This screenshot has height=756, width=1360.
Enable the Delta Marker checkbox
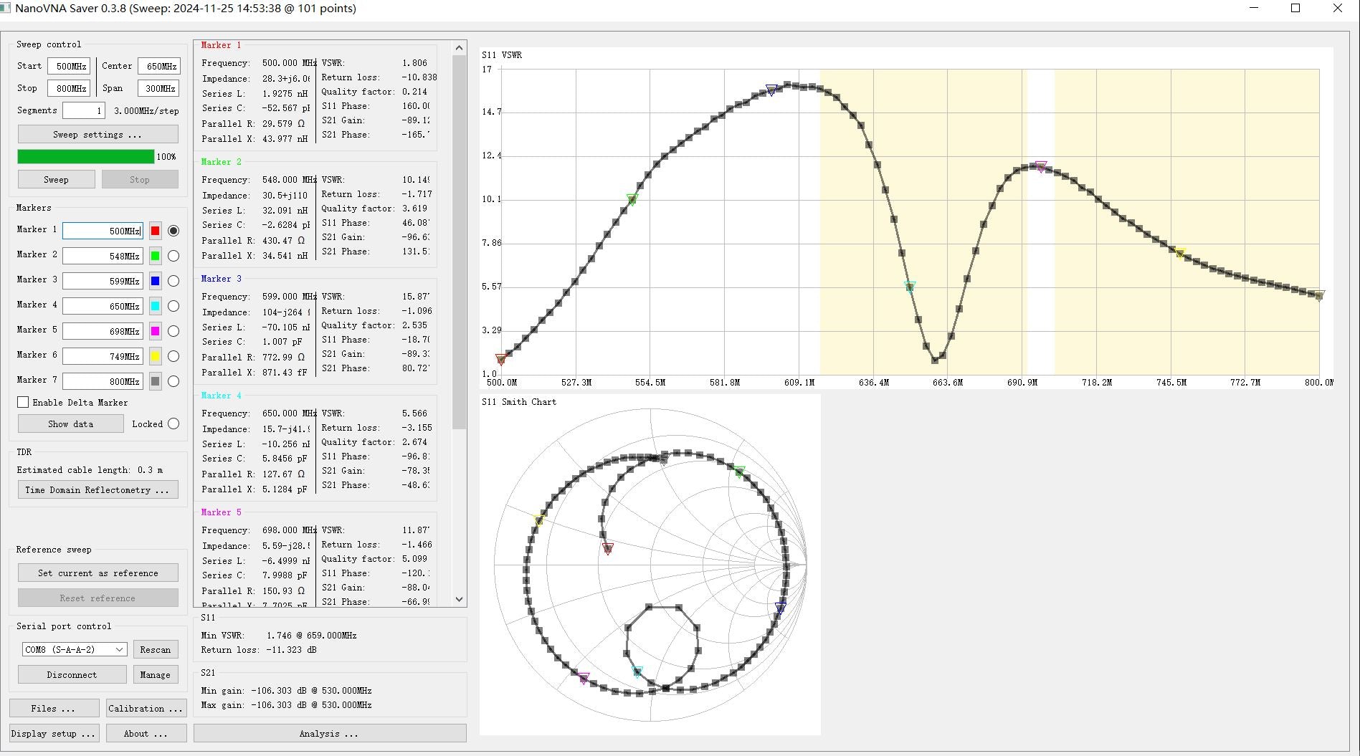click(23, 402)
